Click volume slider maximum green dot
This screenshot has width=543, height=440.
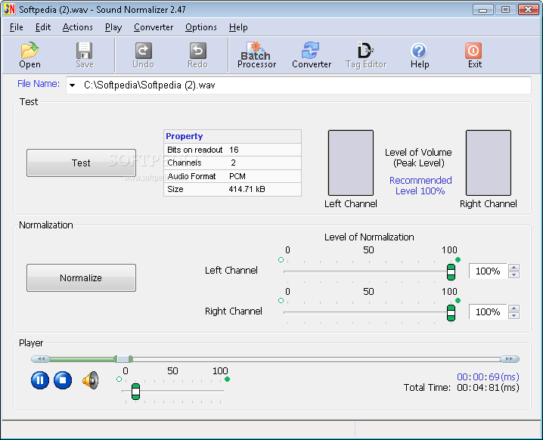pyautogui.click(x=227, y=379)
